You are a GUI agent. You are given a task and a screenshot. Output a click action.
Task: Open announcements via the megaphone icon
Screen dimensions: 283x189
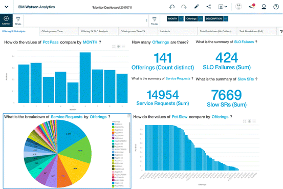(x=252, y=7)
